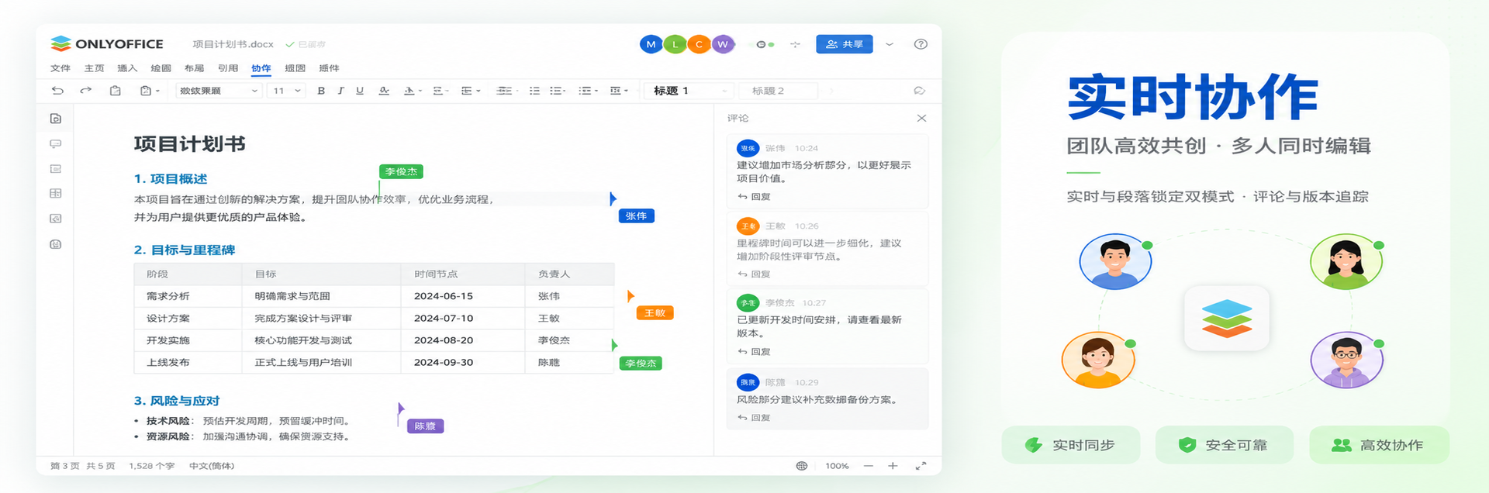This screenshot has height=493, width=1489.
Task: Click the zoom in plus button
Action: coord(893,466)
